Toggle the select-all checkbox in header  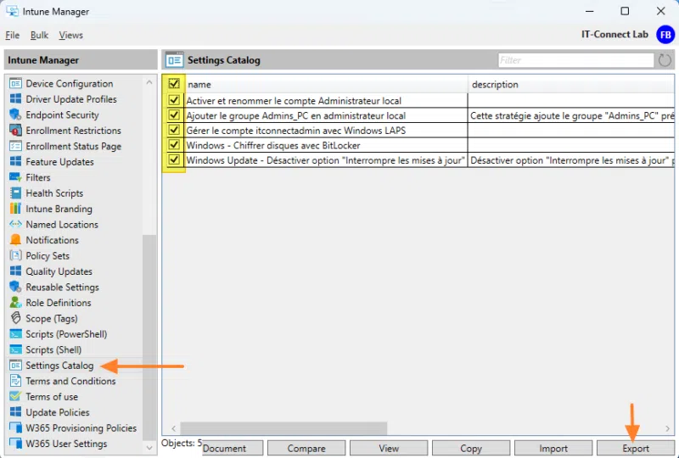(x=174, y=84)
